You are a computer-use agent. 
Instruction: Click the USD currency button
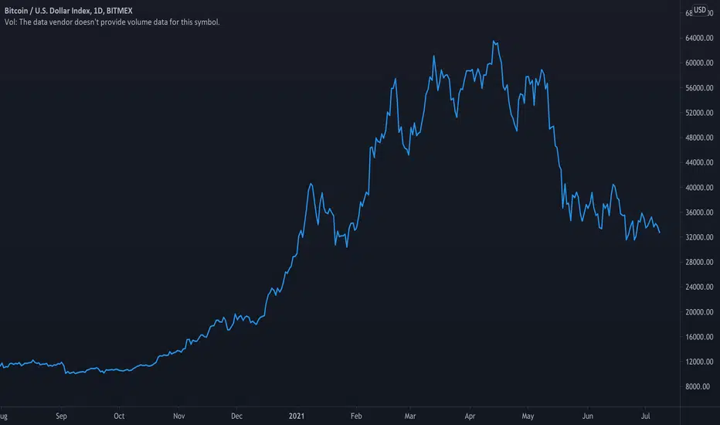(700, 9)
